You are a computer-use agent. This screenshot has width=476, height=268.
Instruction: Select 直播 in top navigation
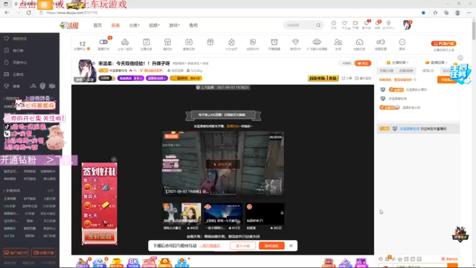pos(115,25)
